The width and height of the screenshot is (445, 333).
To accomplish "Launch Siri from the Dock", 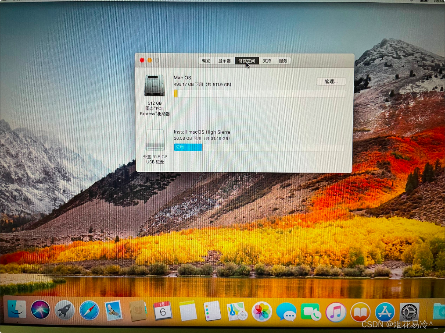I will [x=40, y=309].
